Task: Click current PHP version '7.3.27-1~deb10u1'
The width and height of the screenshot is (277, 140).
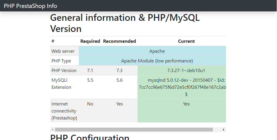Action: click(186, 71)
